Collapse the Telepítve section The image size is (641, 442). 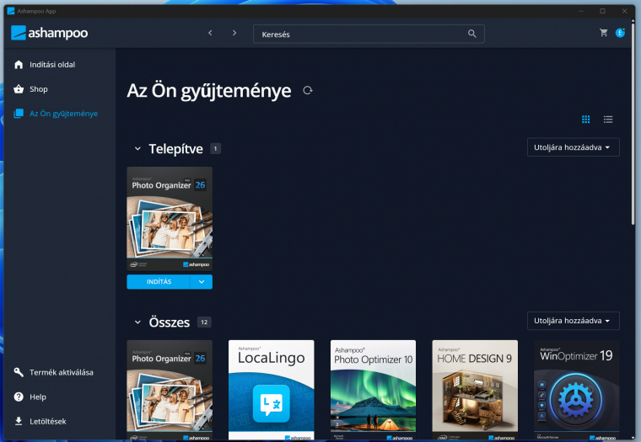pos(137,149)
